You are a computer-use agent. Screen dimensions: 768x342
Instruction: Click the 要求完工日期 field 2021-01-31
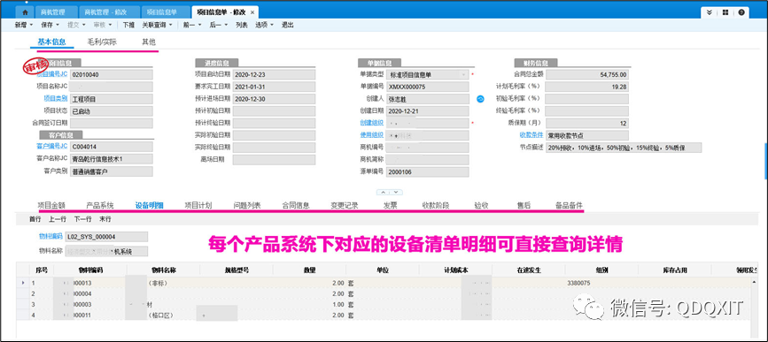click(274, 87)
